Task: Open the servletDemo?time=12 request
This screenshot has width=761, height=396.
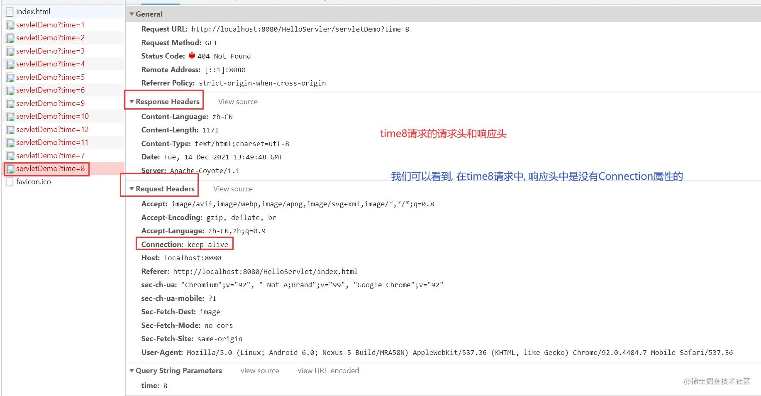Action: [x=52, y=130]
